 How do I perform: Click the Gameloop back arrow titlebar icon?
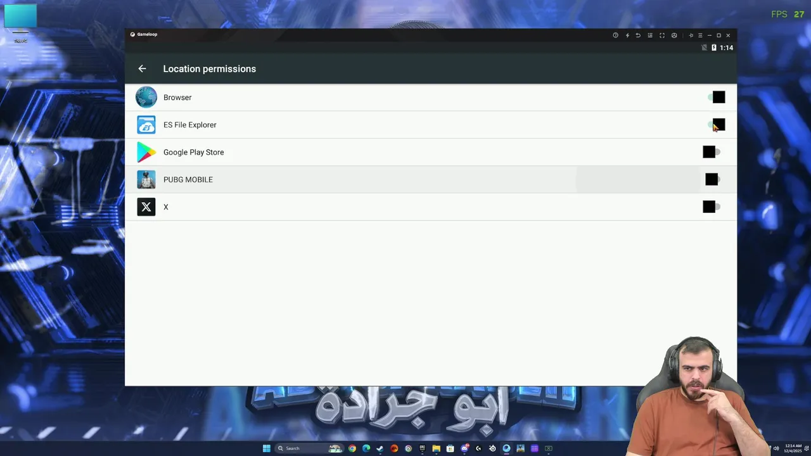(638, 35)
